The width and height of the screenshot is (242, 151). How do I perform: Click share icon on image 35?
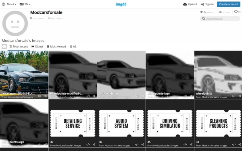(x=191, y=145)
